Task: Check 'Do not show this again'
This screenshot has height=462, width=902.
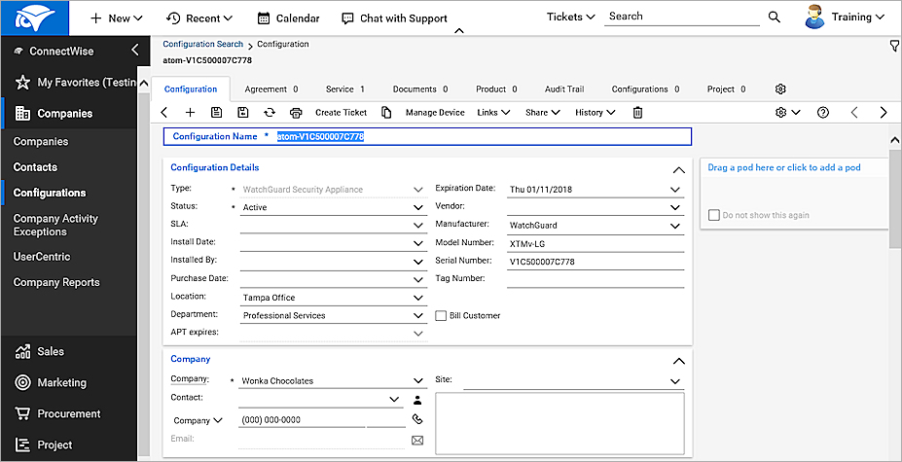Action: pos(714,215)
